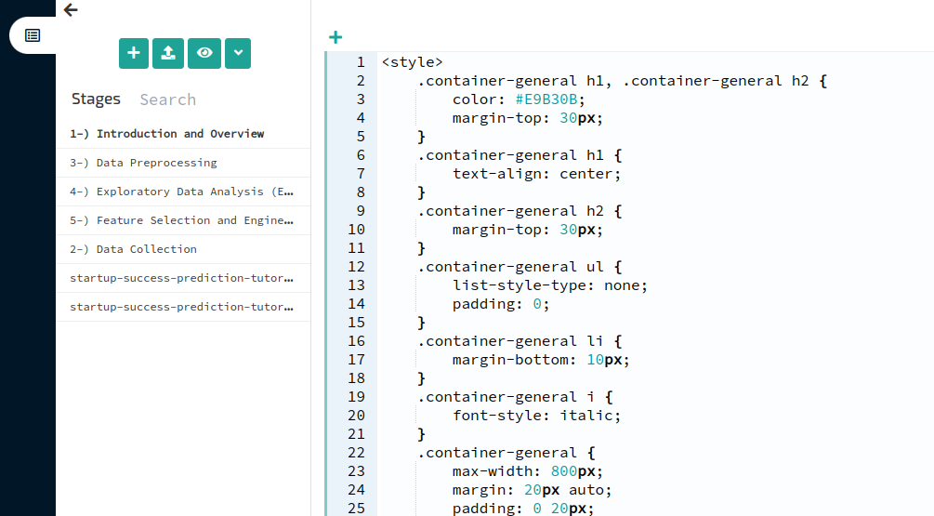Open first startup-success-prediction-tutorial item

(x=181, y=278)
